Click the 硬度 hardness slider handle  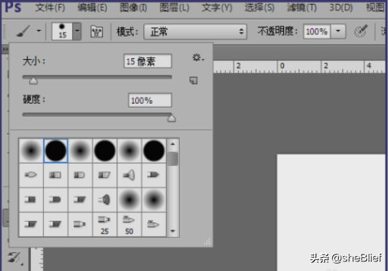pyautogui.click(x=172, y=118)
